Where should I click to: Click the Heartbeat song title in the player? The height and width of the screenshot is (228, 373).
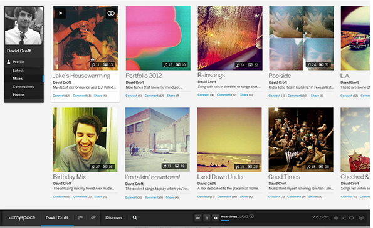coord(229,216)
